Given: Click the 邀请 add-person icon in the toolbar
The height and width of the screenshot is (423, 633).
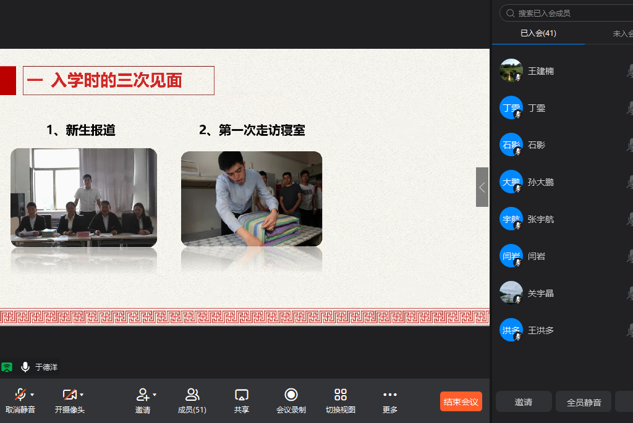Looking at the screenshot, I should [x=143, y=395].
